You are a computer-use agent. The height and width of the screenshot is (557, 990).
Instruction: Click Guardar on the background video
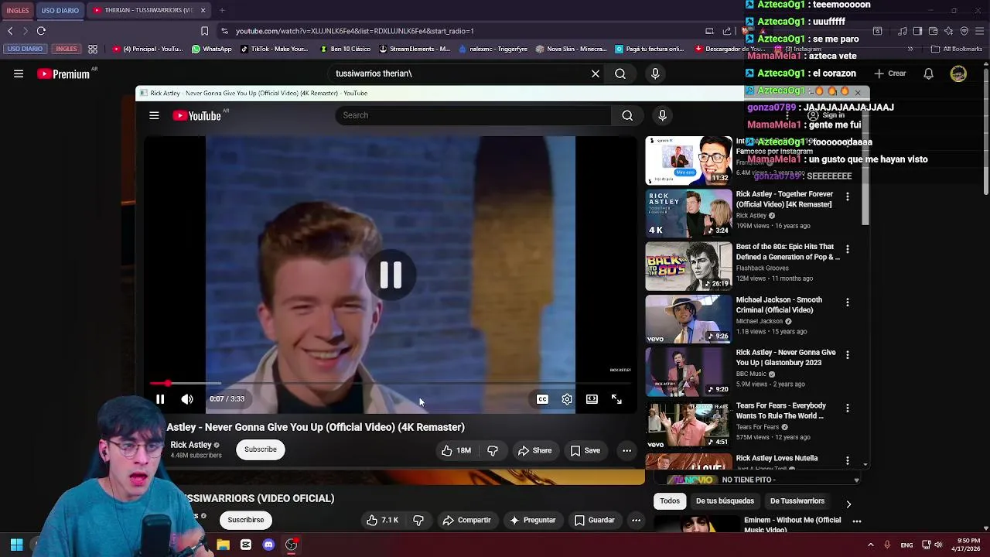coord(595,520)
